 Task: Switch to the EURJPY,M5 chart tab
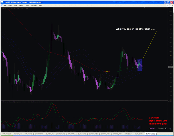click(61, 134)
